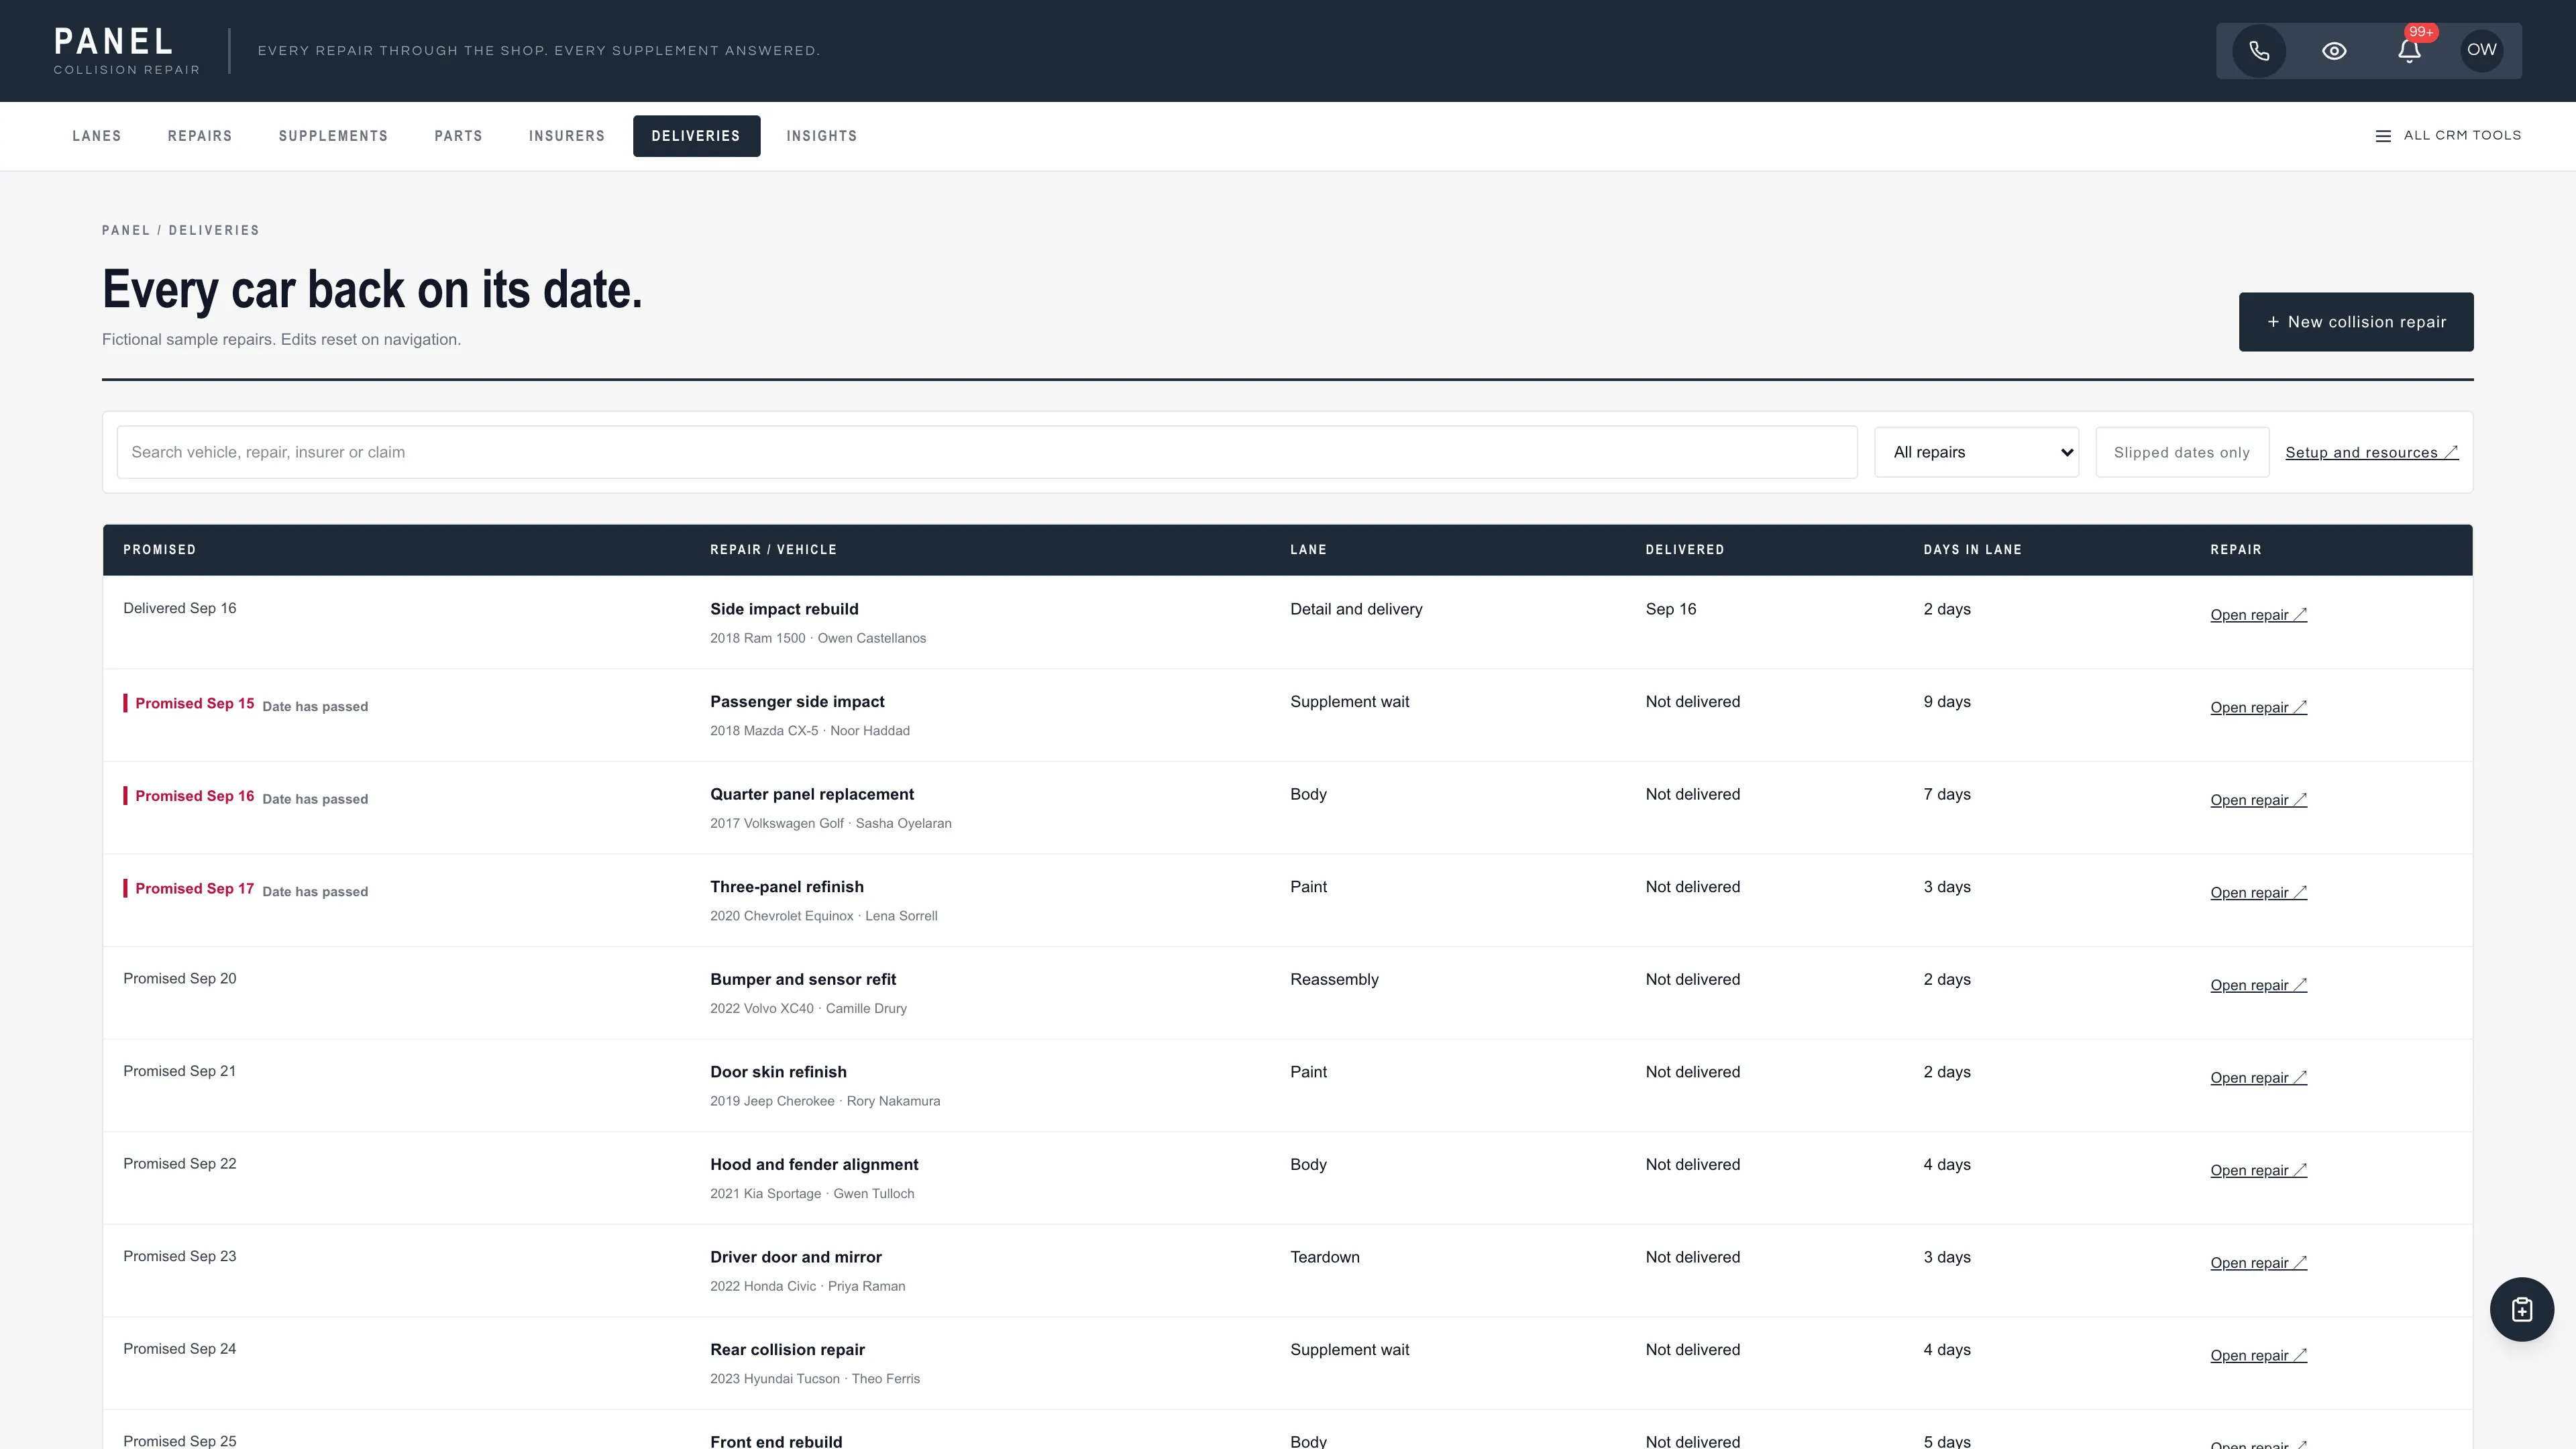Open repair for Quarter panel replacement

point(2258,800)
